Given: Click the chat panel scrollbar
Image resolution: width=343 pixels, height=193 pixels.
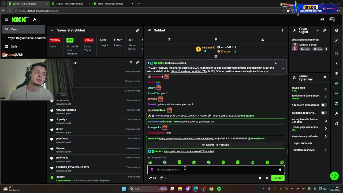Looking at the screenshot, I should coord(288,152).
